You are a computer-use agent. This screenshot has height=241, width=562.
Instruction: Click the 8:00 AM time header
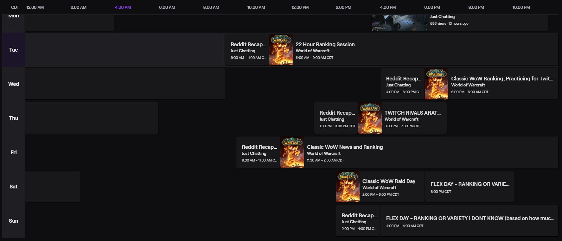click(x=211, y=7)
